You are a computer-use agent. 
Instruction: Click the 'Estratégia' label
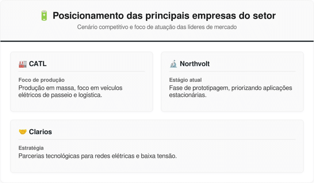coord(31,148)
